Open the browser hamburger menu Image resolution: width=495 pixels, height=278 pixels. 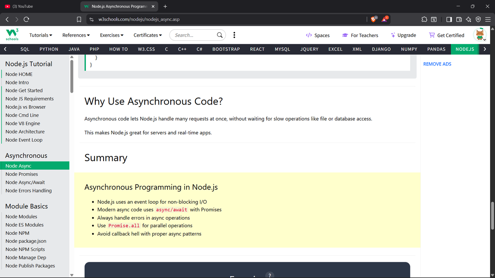point(488,19)
